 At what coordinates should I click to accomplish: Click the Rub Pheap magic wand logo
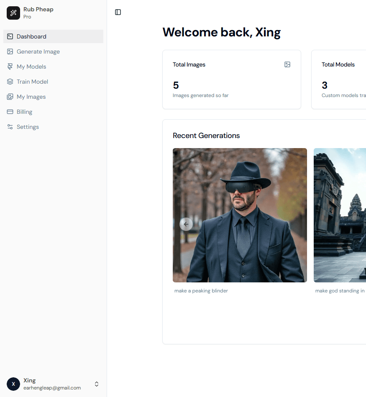coord(13,13)
